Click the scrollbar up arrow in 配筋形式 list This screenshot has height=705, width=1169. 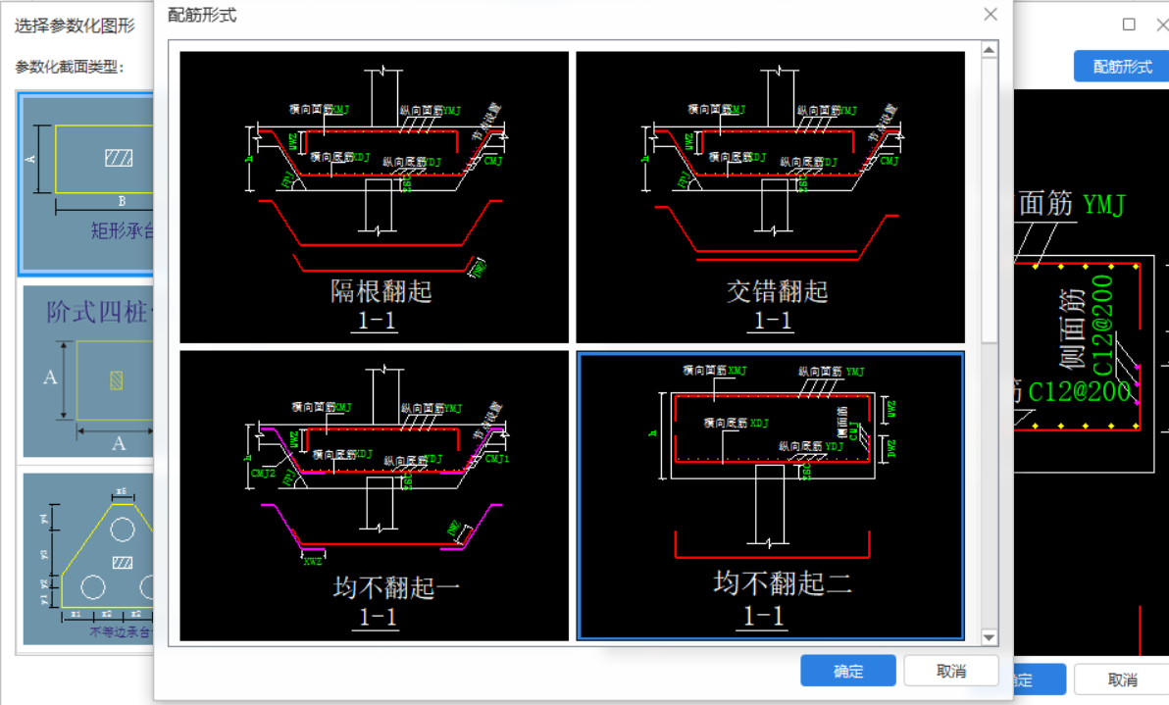coord(989,50)
